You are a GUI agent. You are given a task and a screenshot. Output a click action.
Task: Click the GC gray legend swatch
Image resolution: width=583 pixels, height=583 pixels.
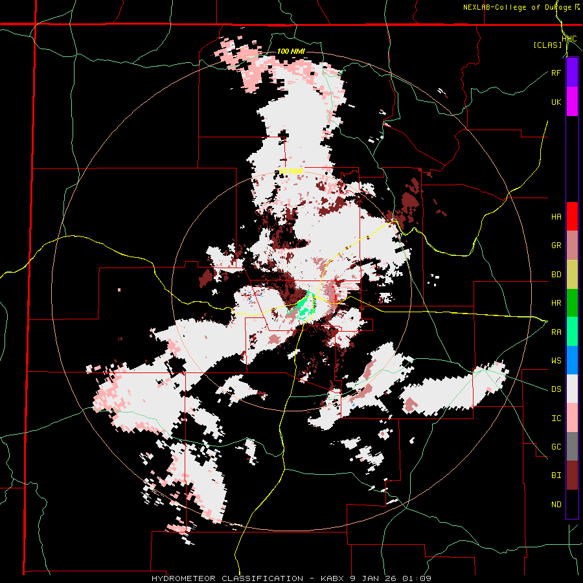pos(572,446)
